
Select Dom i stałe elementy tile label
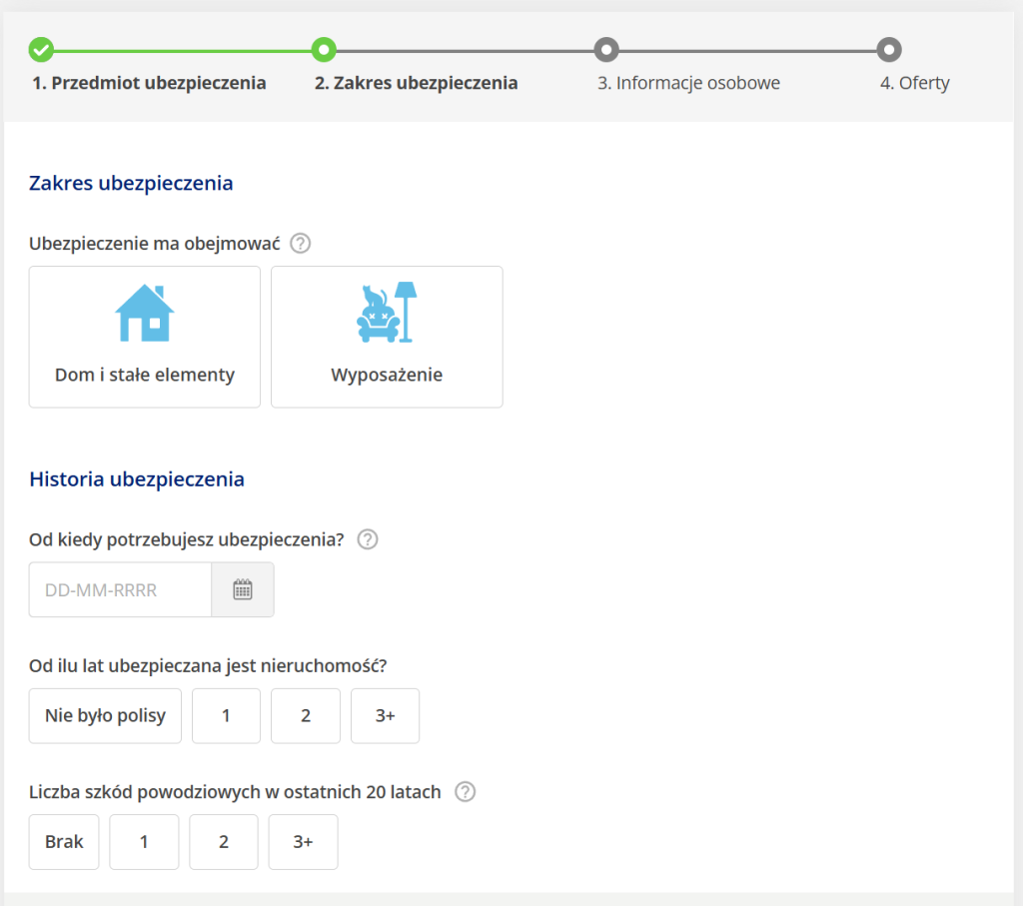pyautogui.click(x=145, y=376)
